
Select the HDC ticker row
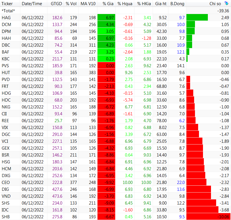pos(115,100)
